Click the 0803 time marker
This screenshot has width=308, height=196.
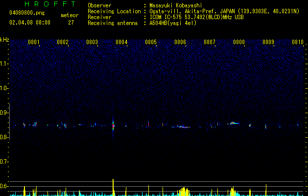click(92, 42)
